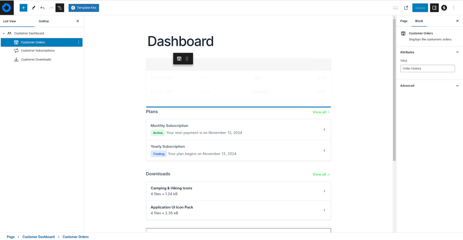
Task: Switch to the Outline tab
Action: click(44, 21)
